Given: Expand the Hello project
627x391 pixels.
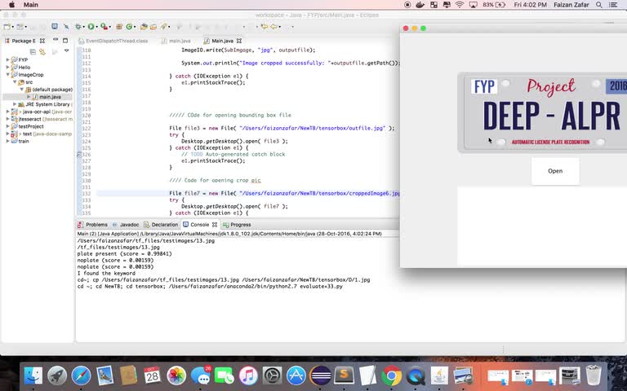Looking at the screenshot, I should (x=7, y=67).
